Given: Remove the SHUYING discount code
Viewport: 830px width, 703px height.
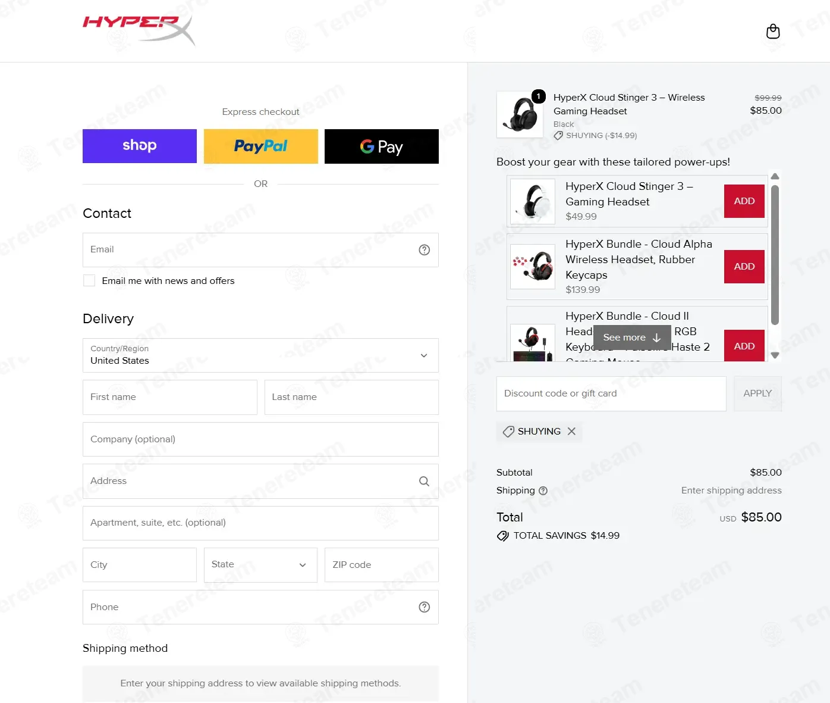Looking at the screenshot, I should pos(571,431).
